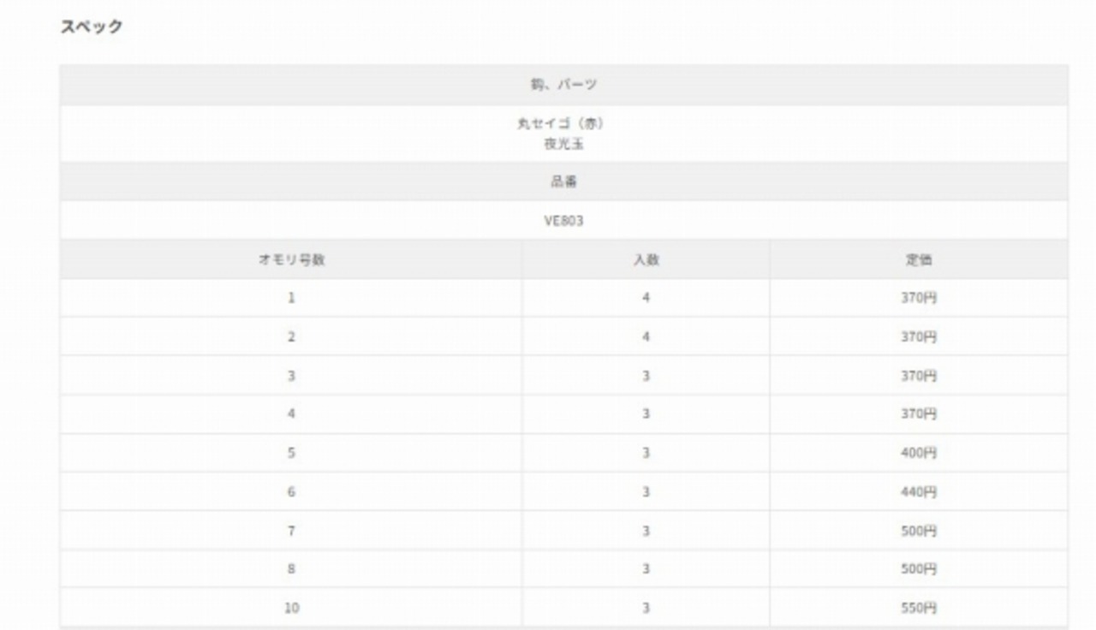This screenshot has width=1096, height=630.
Task: Select the 丸セイゴ（赤） text
Action: (563, 124)
